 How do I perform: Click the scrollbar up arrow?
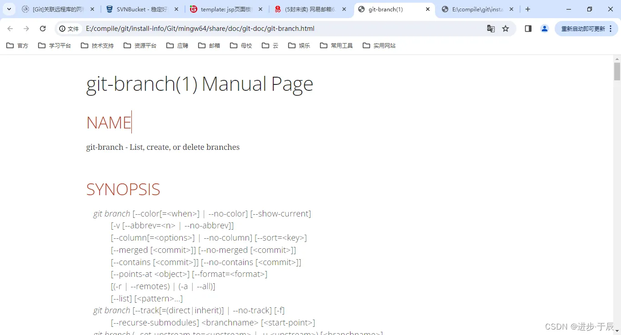point(617,59)
